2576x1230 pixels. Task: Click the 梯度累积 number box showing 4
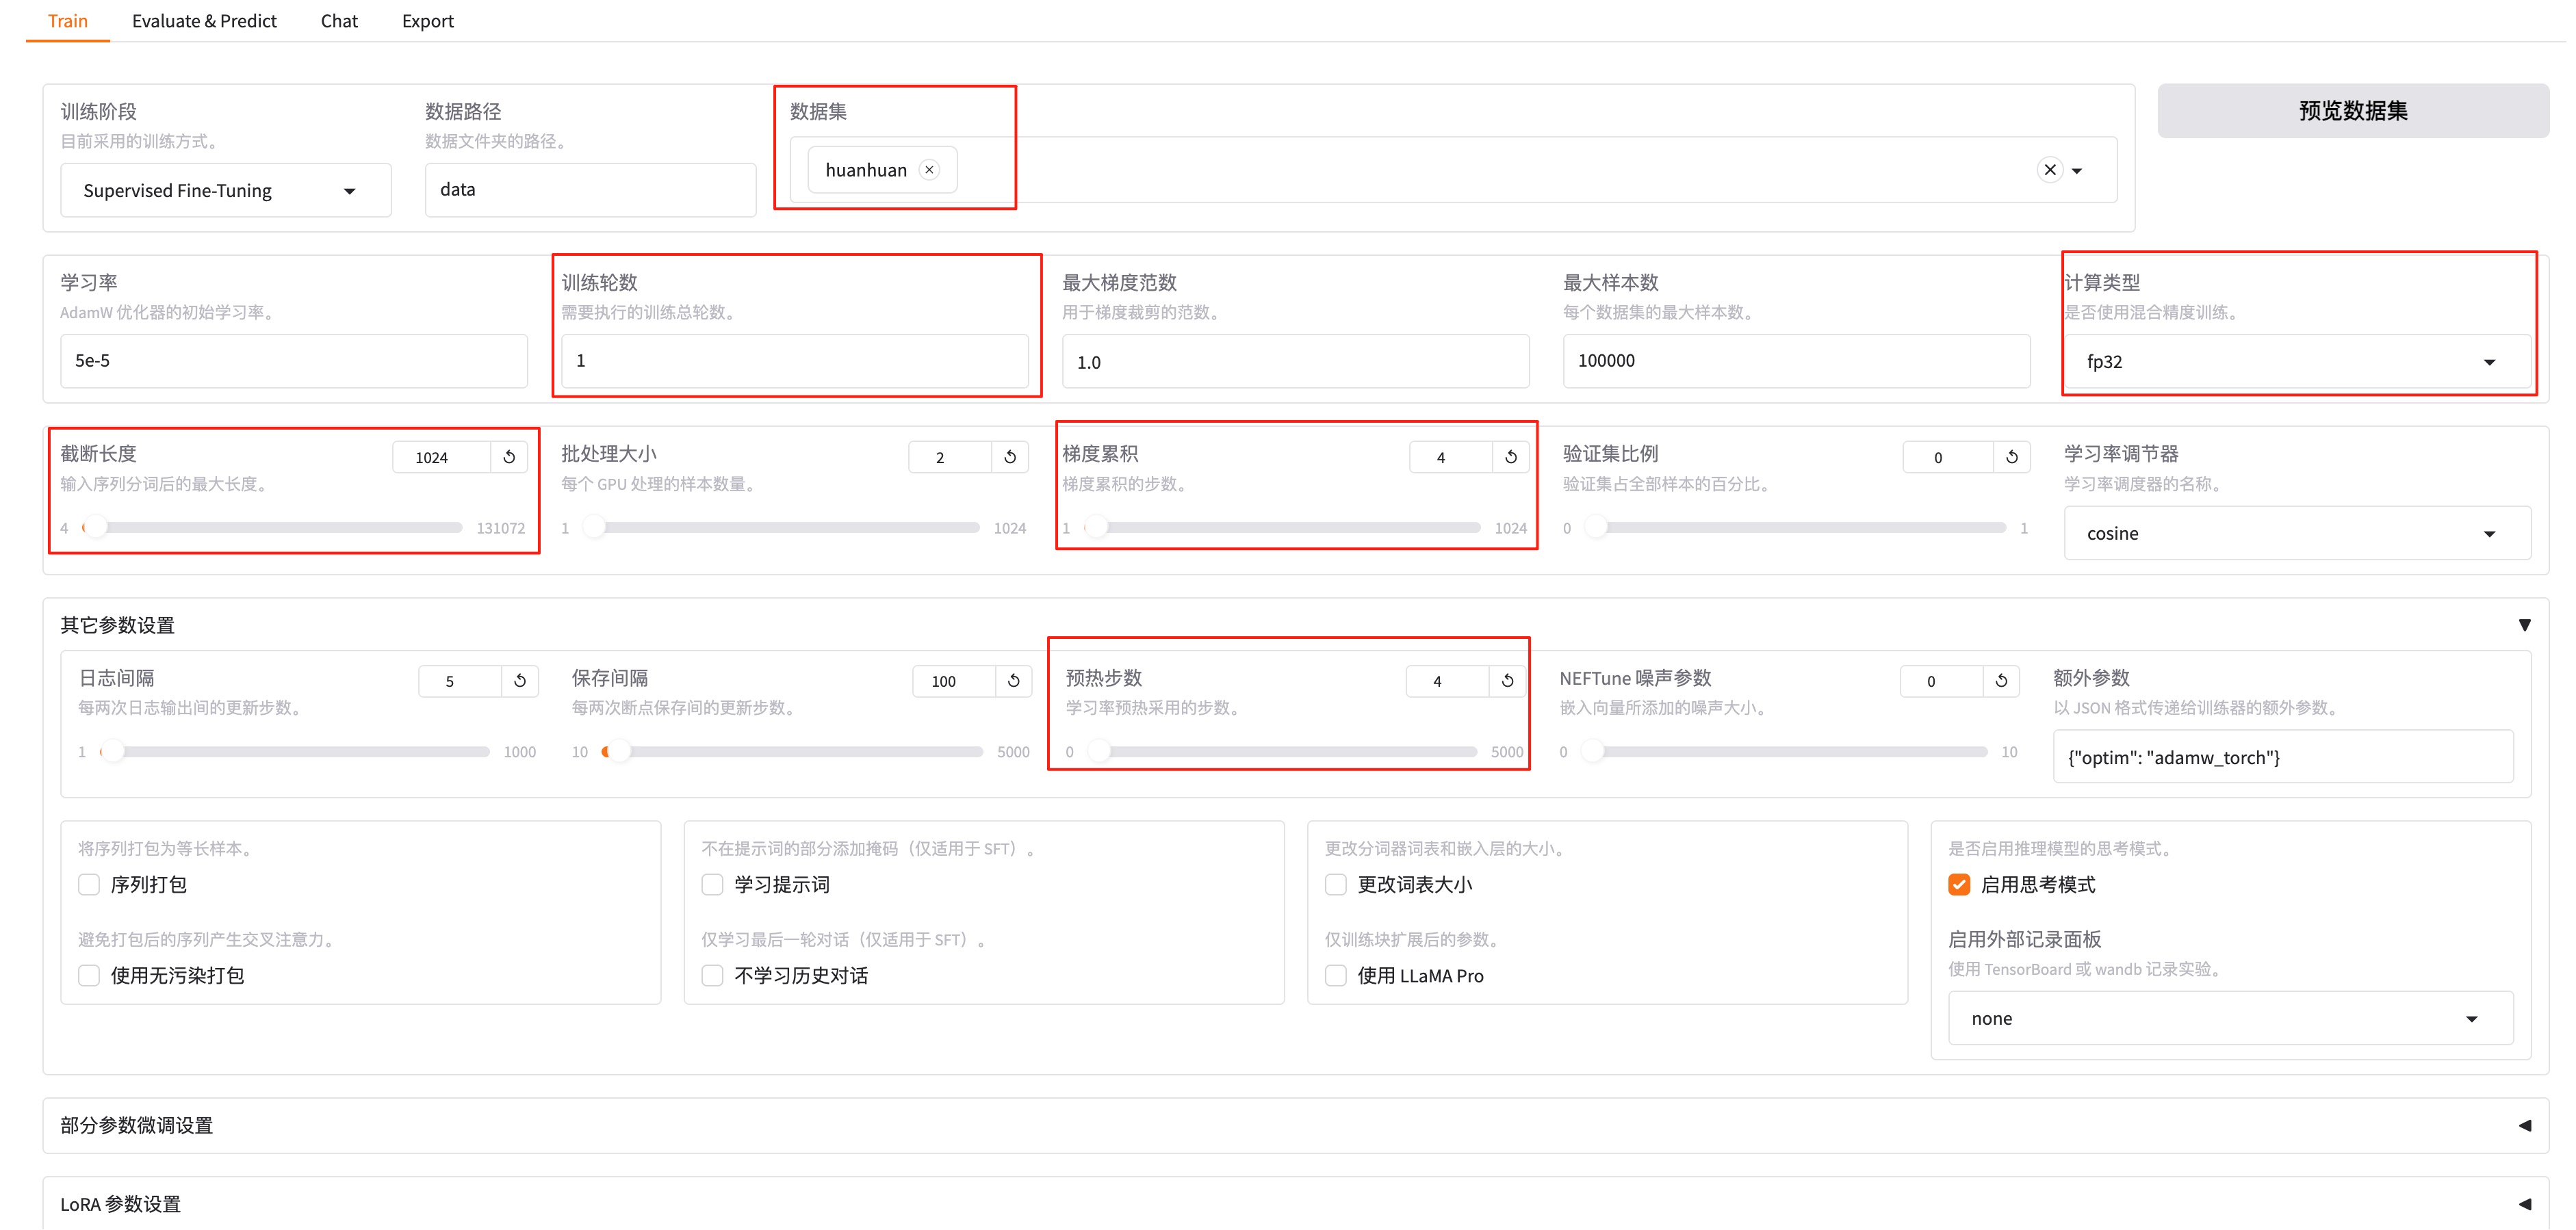point(1450,456)
